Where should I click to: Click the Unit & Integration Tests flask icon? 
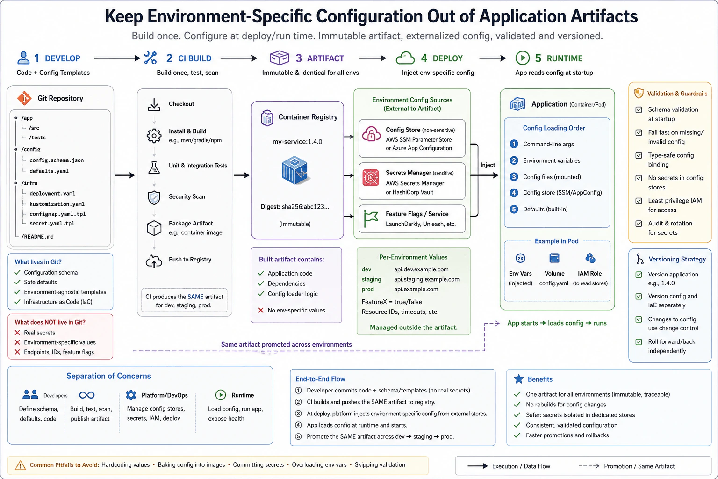(x=154, y=167)
